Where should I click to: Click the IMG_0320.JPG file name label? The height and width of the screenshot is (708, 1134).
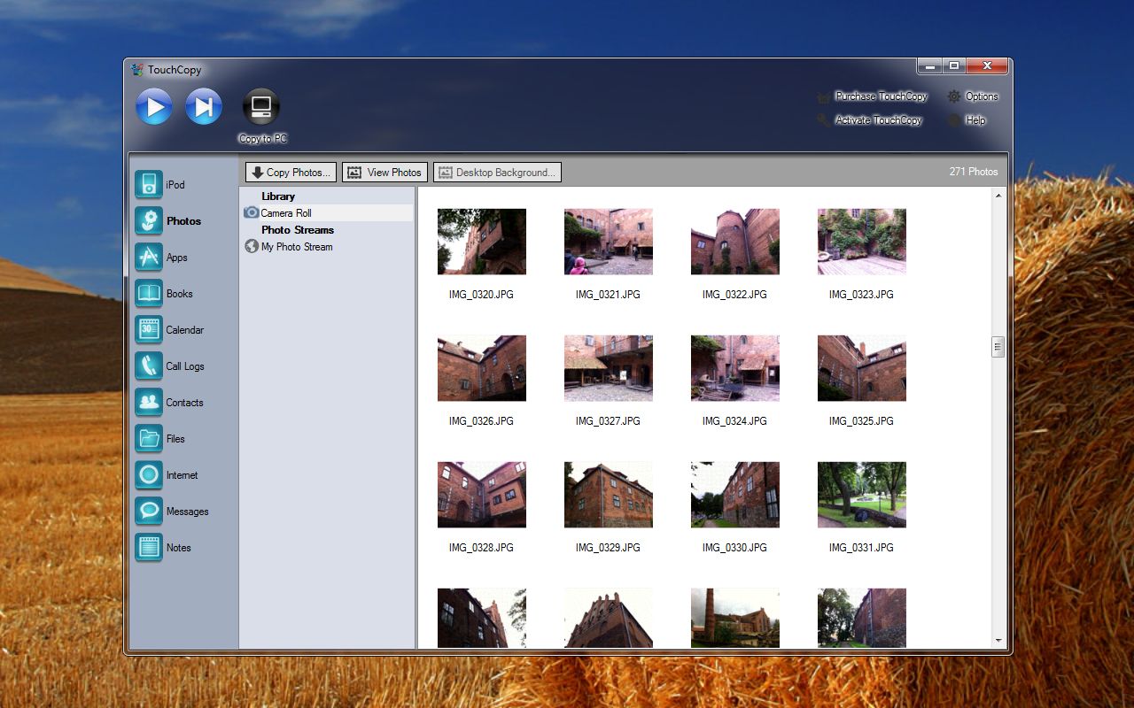click(x=481, y=295)
